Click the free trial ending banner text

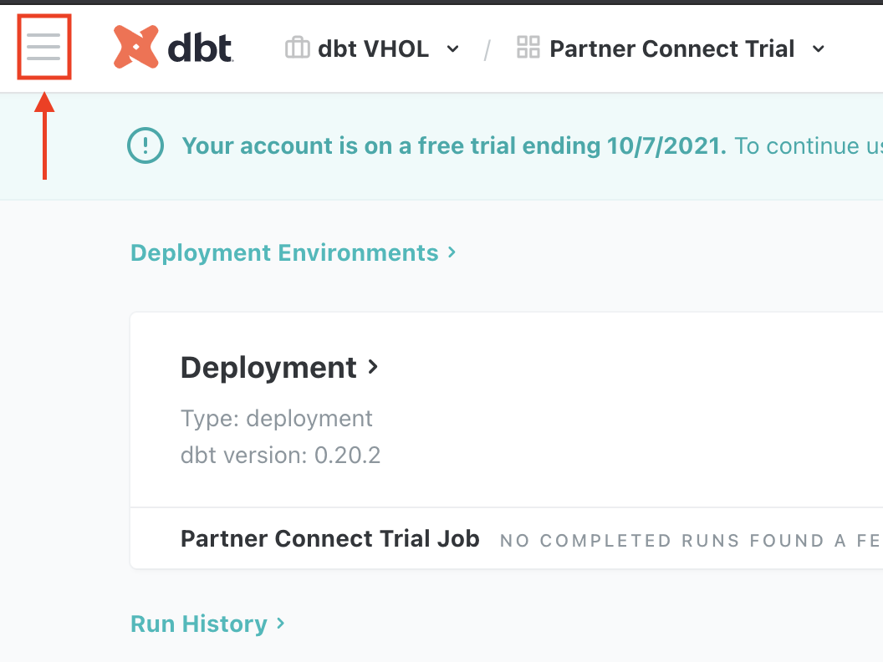tap(453, 146)
